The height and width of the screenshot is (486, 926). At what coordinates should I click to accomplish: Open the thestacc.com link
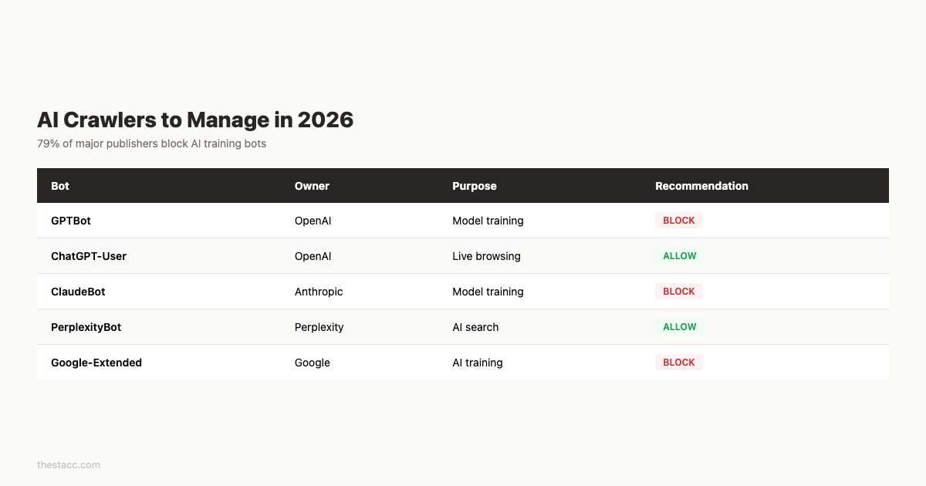pyautogui.click(x=68, y=464)
